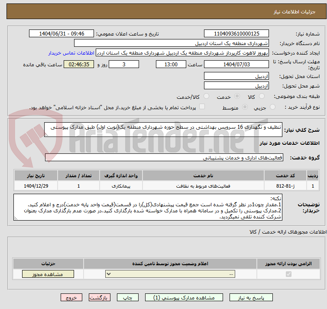Click the تاریخ نیاز column header

coord(36,176)
